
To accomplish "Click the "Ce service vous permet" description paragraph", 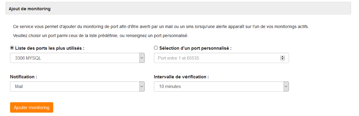I will tap(161, 27).
